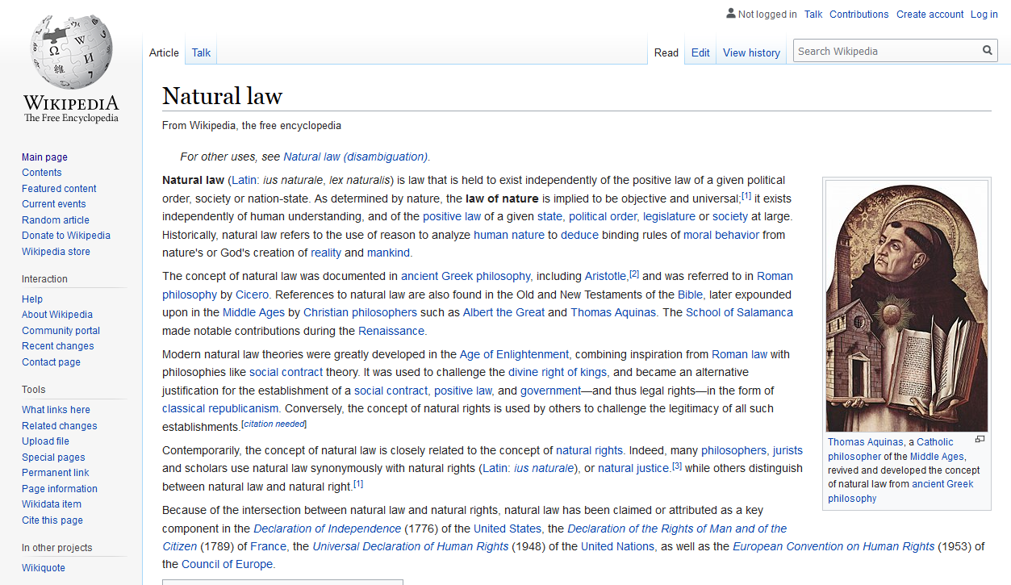Open Contact page link

(51, 362)
